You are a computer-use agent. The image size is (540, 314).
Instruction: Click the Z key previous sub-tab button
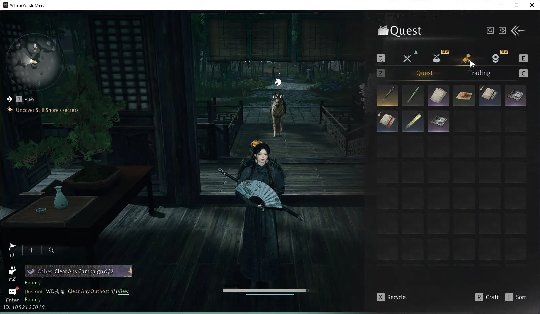pyautogui.click(x=381, y=73)
